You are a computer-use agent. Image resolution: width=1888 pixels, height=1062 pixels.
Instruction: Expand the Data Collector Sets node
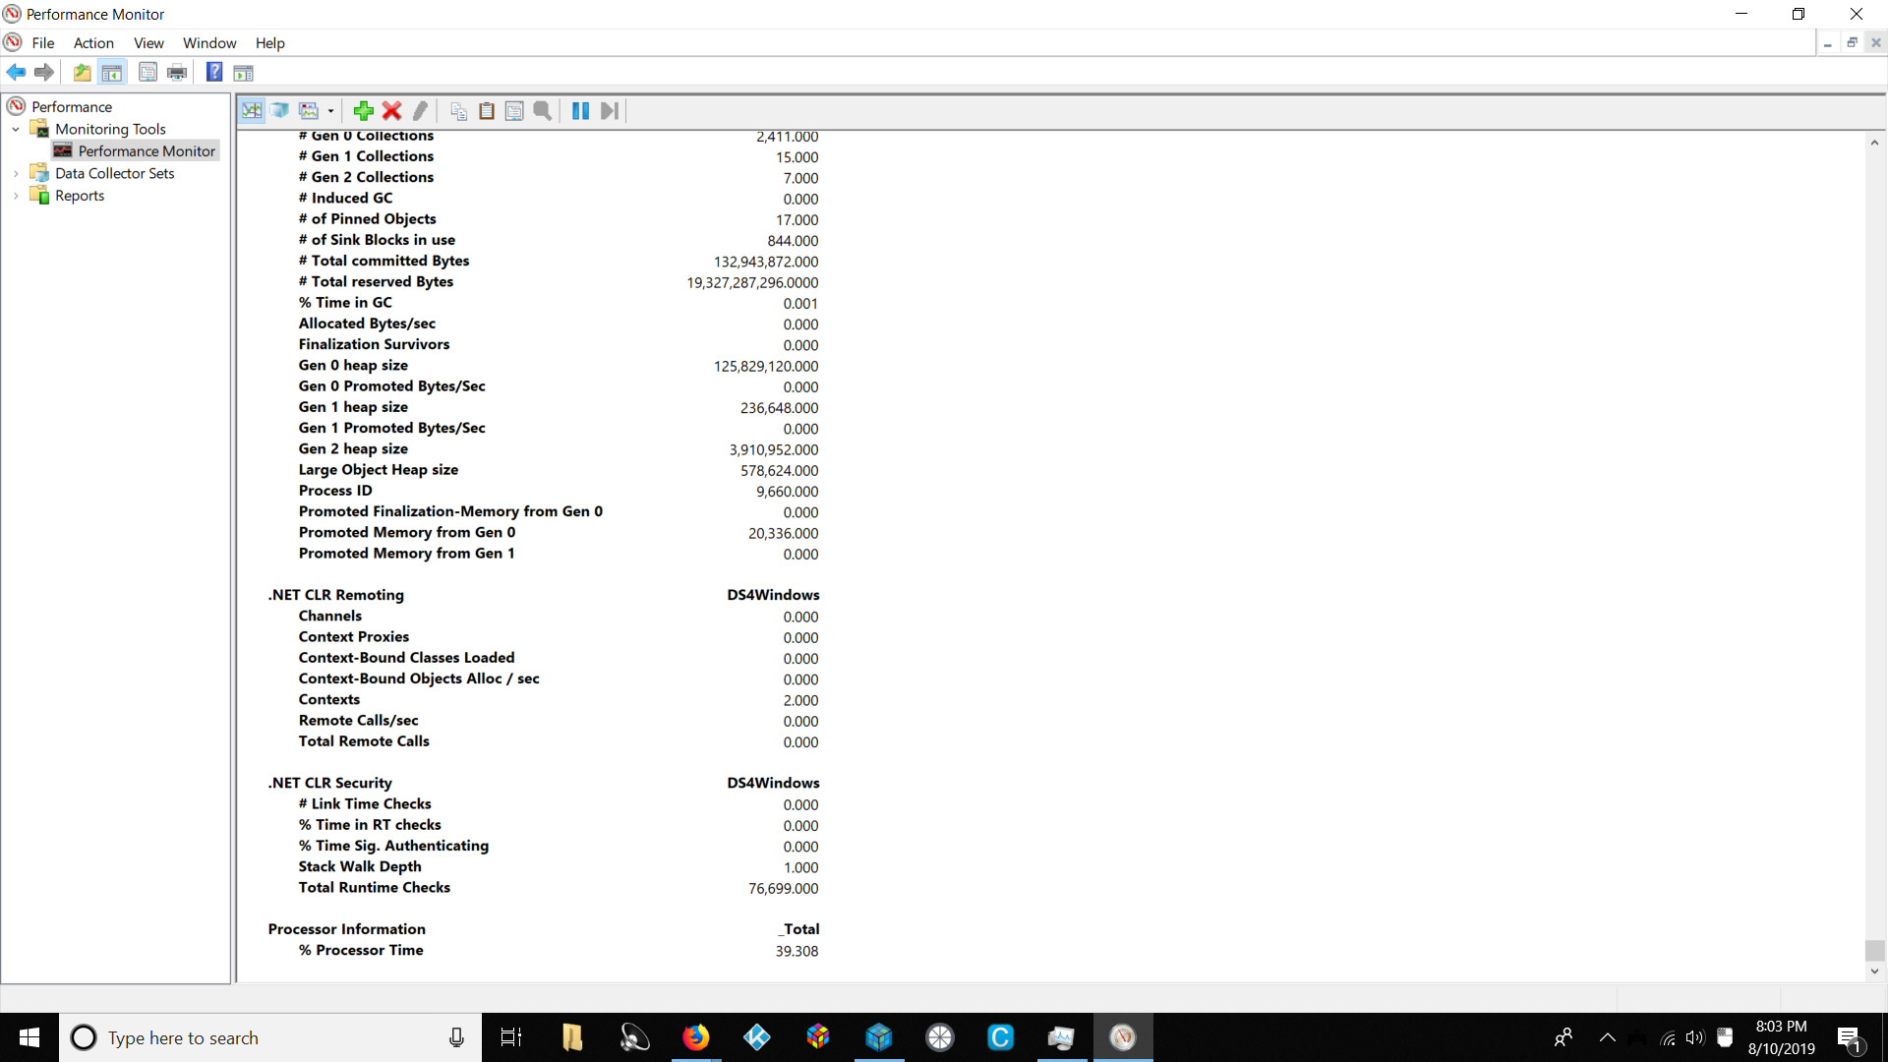16,173
